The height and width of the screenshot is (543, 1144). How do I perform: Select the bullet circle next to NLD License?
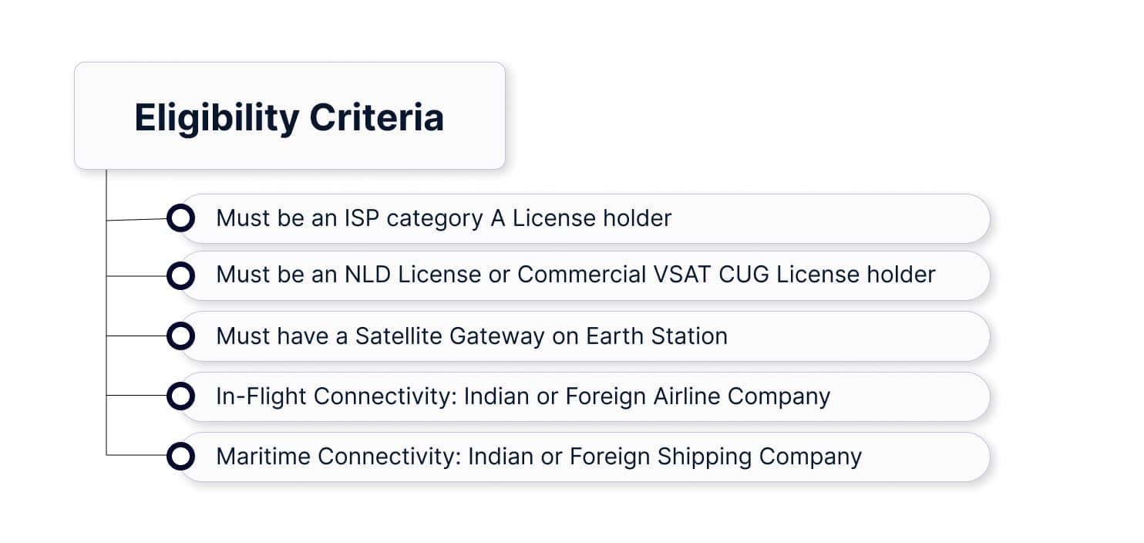coord(180,275)
